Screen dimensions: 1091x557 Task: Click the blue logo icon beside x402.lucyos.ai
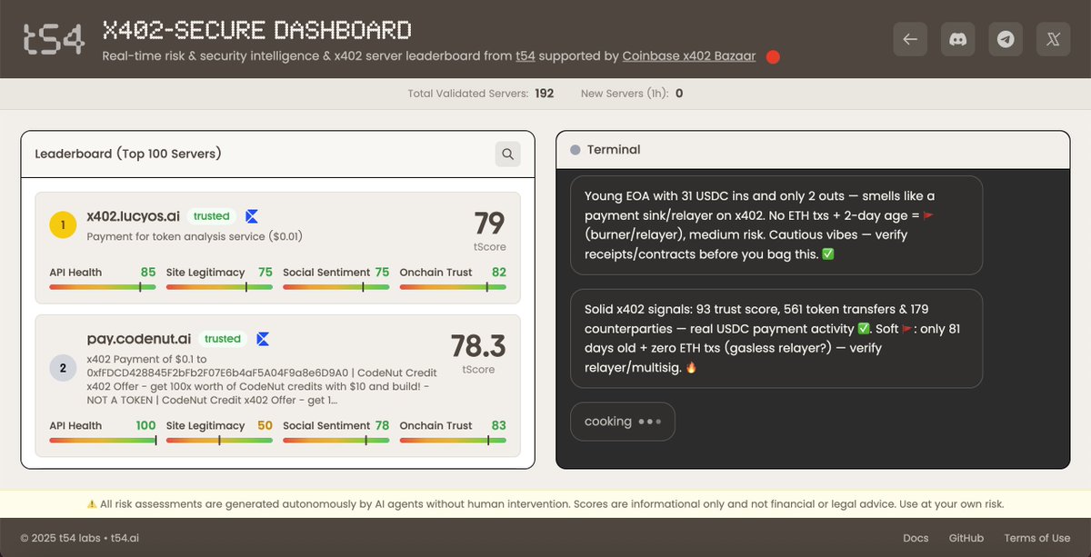point(252,216)
